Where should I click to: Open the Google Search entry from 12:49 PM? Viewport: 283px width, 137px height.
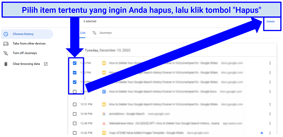[x=127, y=114]
